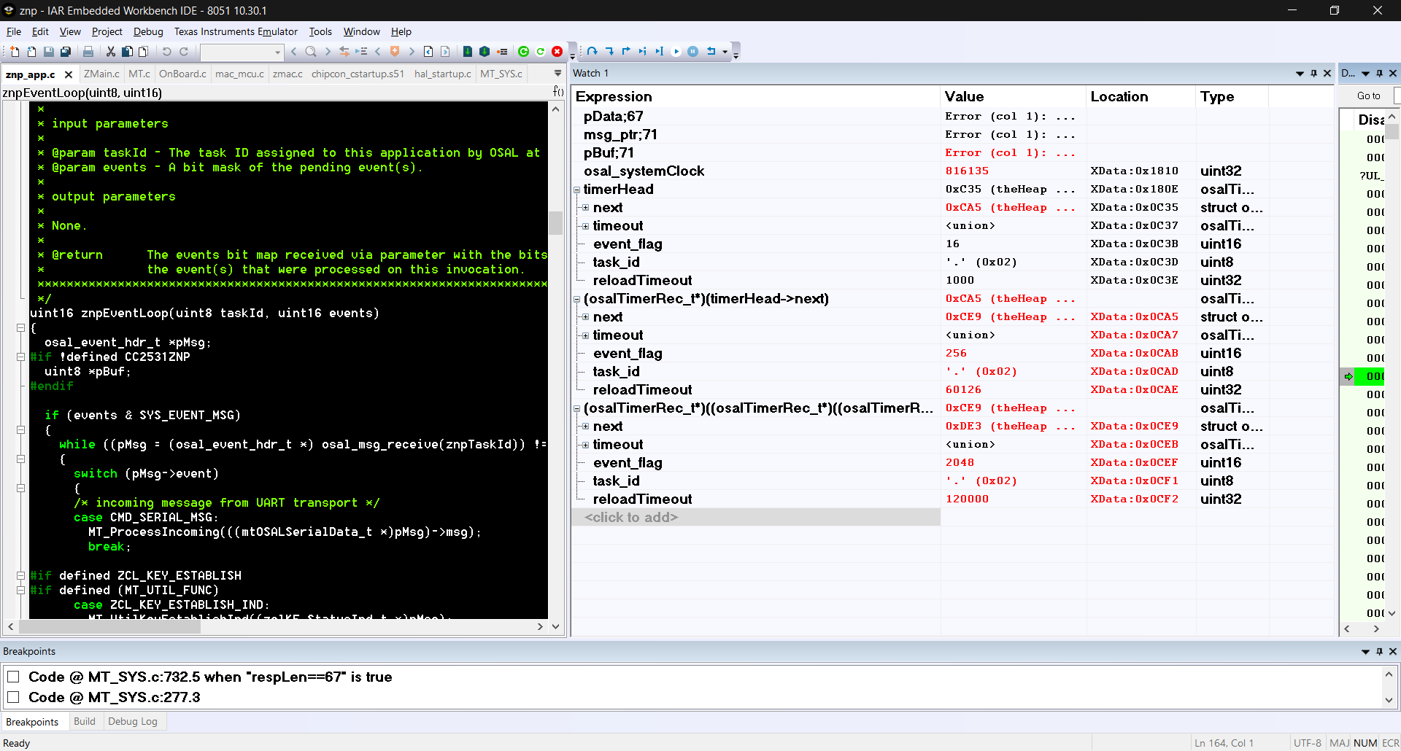
Task: Enable breakpoint MT_SYS.c:732.5 checkbox
Action: [13, 677]
